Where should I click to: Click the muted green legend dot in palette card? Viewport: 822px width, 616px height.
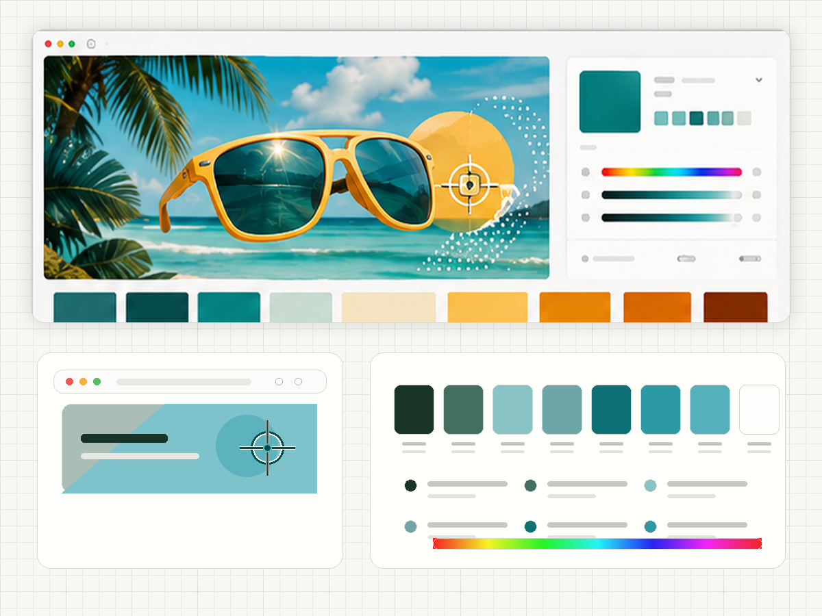[530, 486]
